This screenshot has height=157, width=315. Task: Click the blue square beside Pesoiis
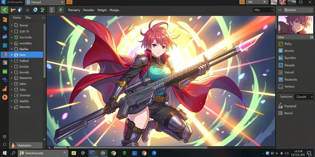pos(281,65)
